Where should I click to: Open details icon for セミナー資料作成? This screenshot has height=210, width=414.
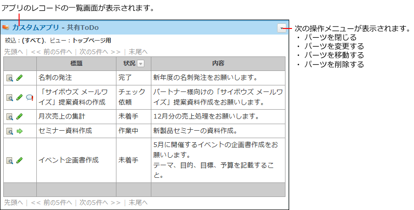click(10, 131)
